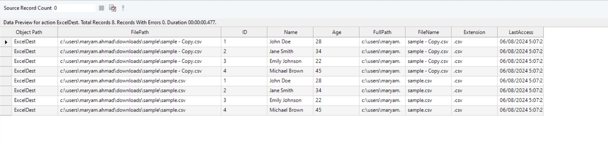Select the row header of the last row
The height and width of the screenshot is (142, 608).
(6, 110)
